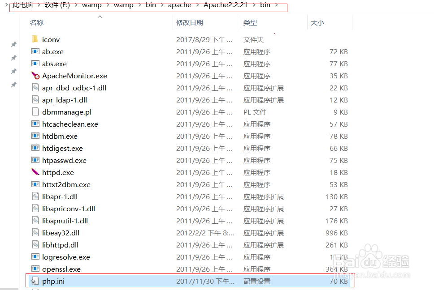Select the ab.exe benchmarking tool
The width and height of the screenshot is (434, 290).
[x=53, y=51]
